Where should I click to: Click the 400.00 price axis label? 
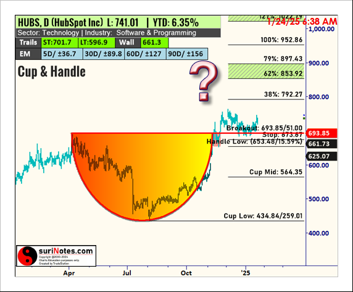point(318,233)
